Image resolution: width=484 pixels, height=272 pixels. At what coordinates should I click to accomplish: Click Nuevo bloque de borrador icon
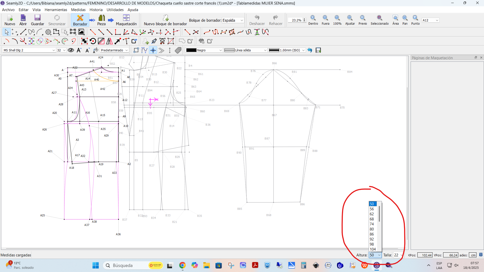tap(165, 18)
